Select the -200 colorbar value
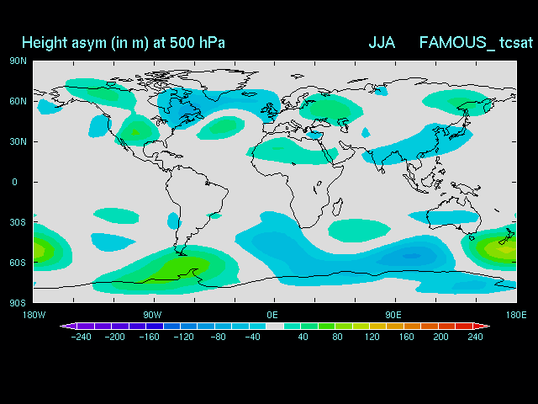Screen dimensions: 538x404 coord(114,337)
